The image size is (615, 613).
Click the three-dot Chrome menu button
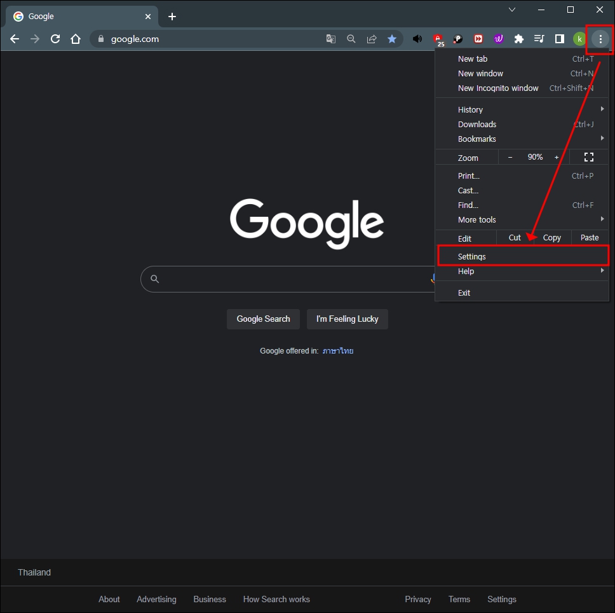click(x=600, y=39)
